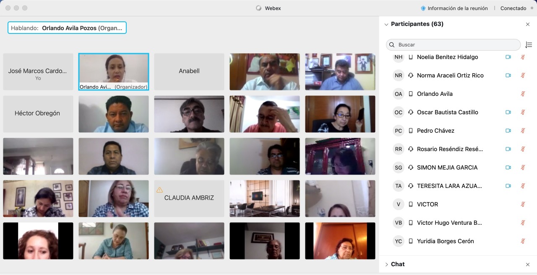Toggle microphone for Victor Hugo Ventura
Viewport: 537px width, 275px height.
523,223
